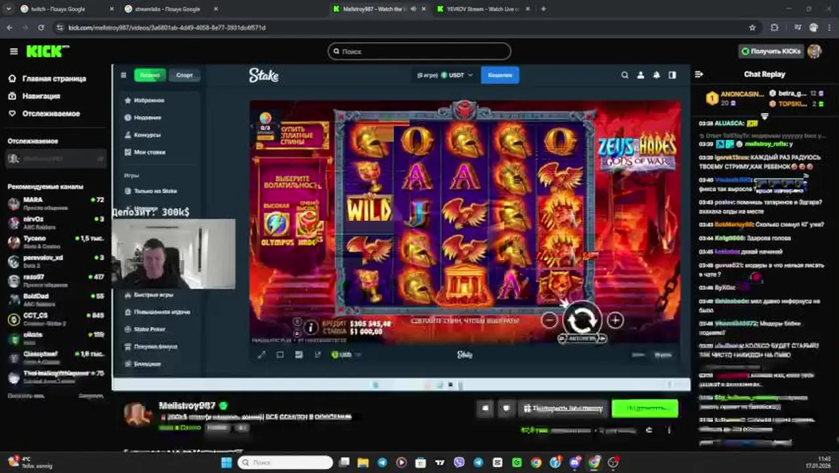Click the Stake logo
The width and height of the screenshot is (839, 473).
point(263,76)
